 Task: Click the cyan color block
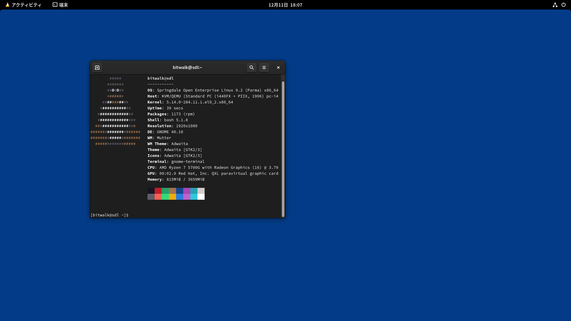(x=194, y=197)
